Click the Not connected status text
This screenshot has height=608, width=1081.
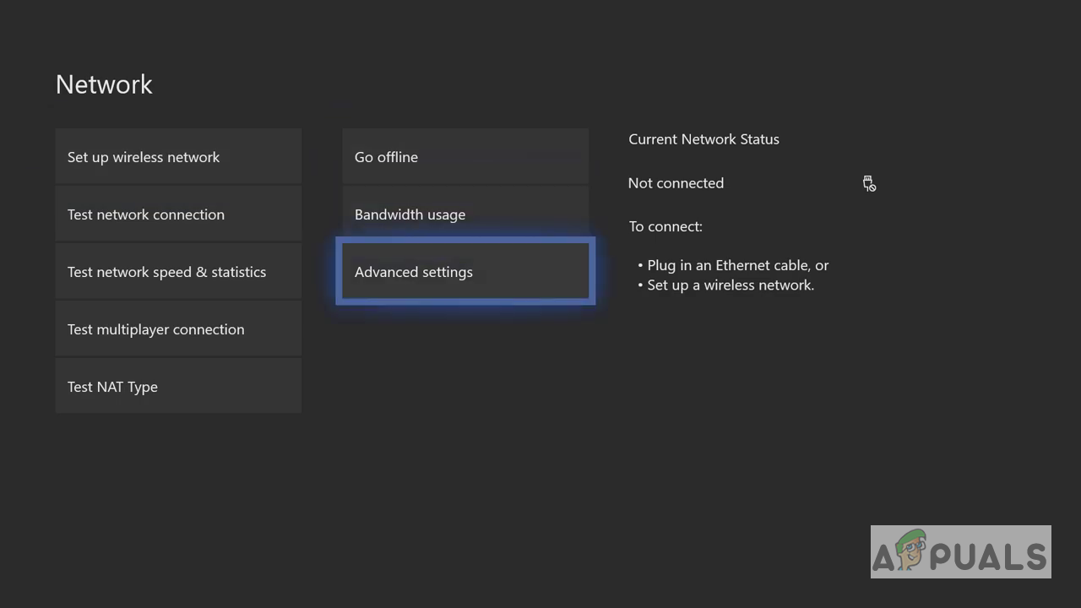pos(676,183)
